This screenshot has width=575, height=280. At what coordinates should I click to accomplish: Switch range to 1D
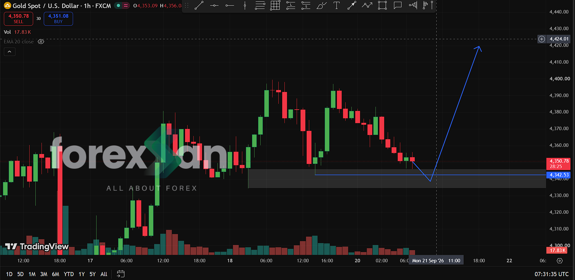tap(9, 274)
